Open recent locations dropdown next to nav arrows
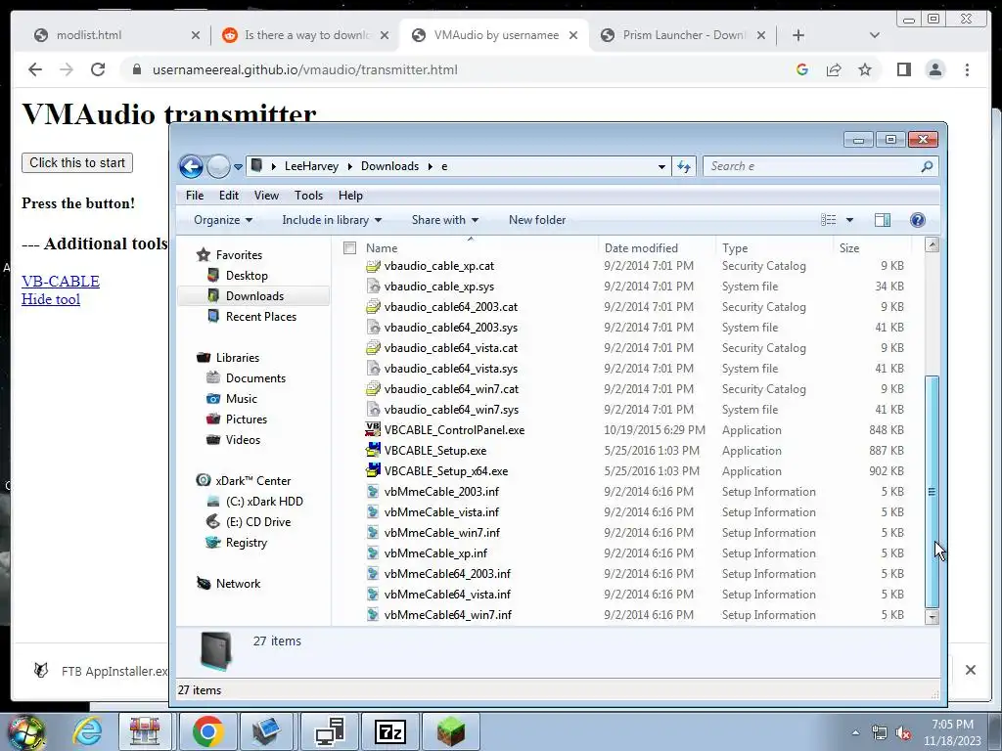1002x751 pixels. click(x=238, y=166)
